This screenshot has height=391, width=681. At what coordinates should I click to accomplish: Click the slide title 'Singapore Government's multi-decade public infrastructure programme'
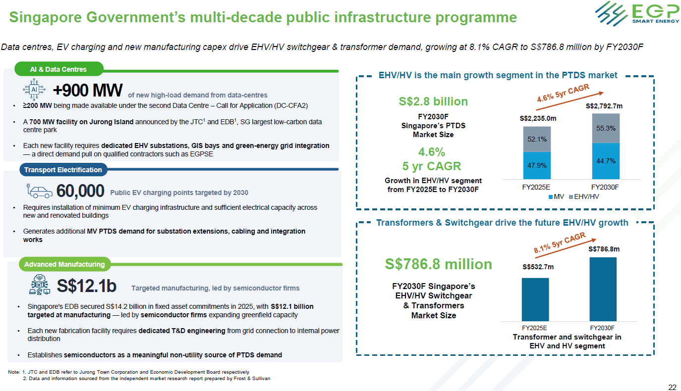(263, 18)
